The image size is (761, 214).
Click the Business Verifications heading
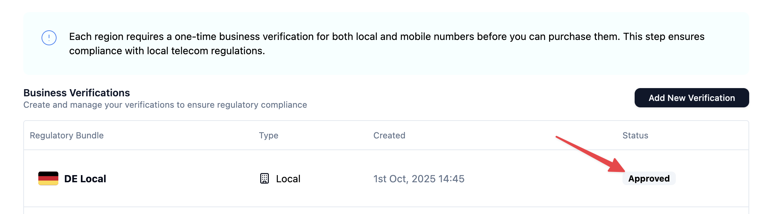pyautogui.click(x=77, y=93)
